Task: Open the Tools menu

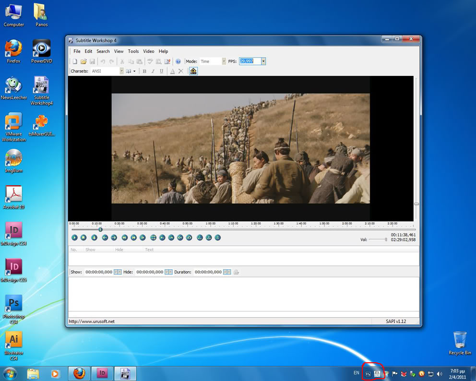Action: [133, 51]
